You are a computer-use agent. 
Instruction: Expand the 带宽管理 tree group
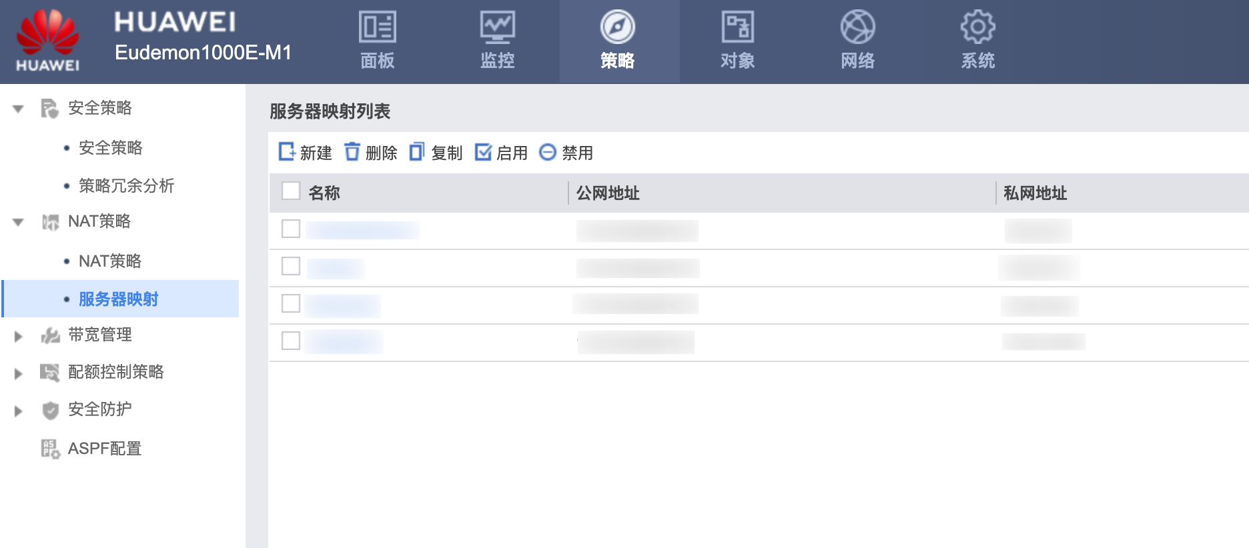tap(18, 336)
